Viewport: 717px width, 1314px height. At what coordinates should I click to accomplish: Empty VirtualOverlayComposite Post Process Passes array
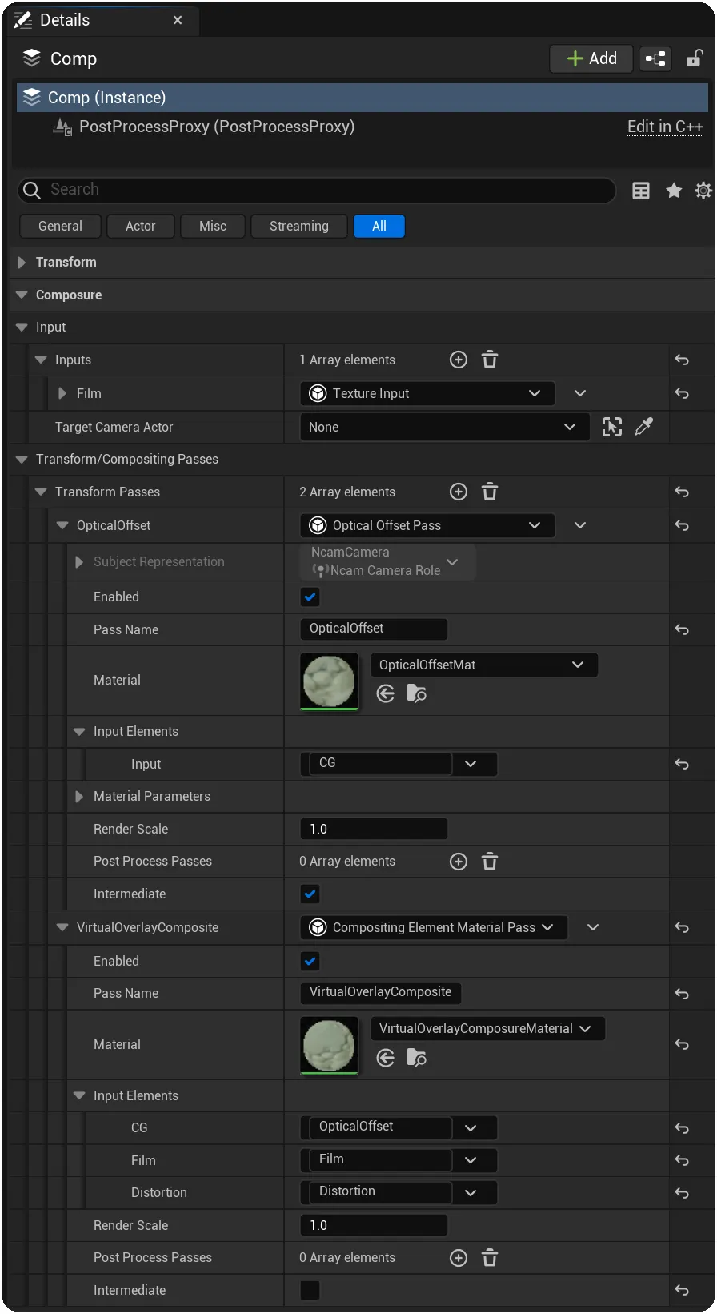pos(490,1258)
